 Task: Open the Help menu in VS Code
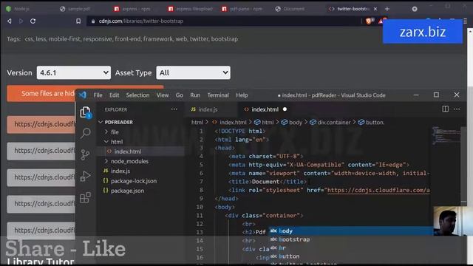pos(242,95)
